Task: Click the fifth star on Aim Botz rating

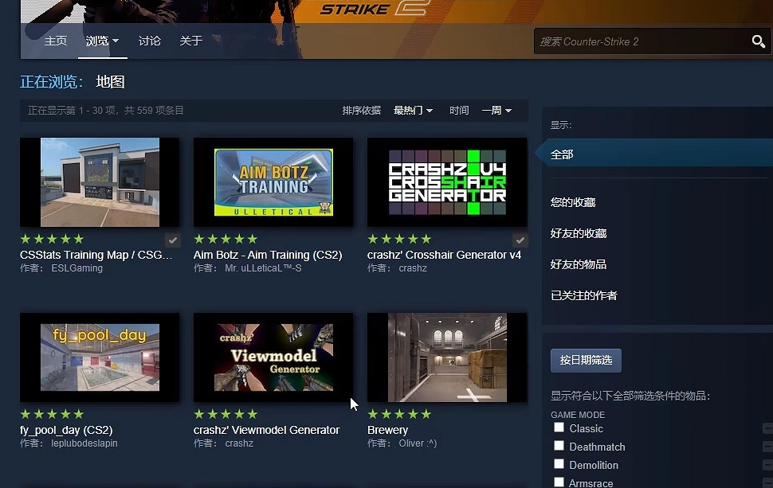Action: pyautogui.click(x=254, y=238)
